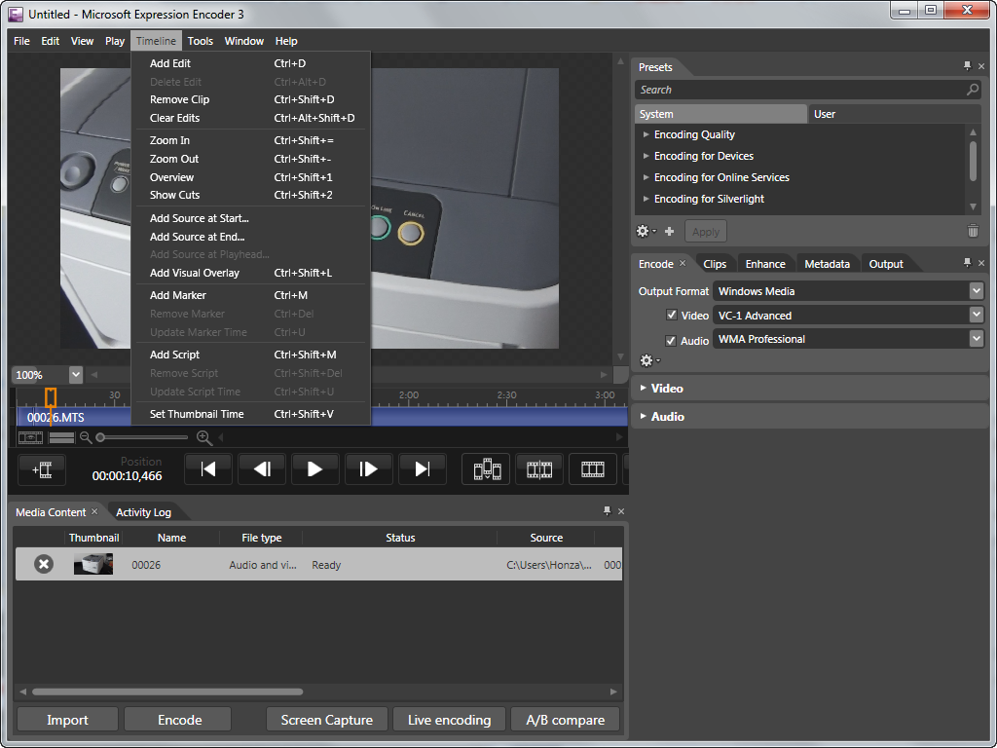Click the Screen Capture button
The height and width of the screenshot is (748, 997).
click(327, 720)
